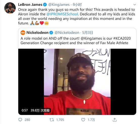This screenshot has width=139, height=124.
Task: Click the LeBron James profile avatar
Action: tap(10, 8)
